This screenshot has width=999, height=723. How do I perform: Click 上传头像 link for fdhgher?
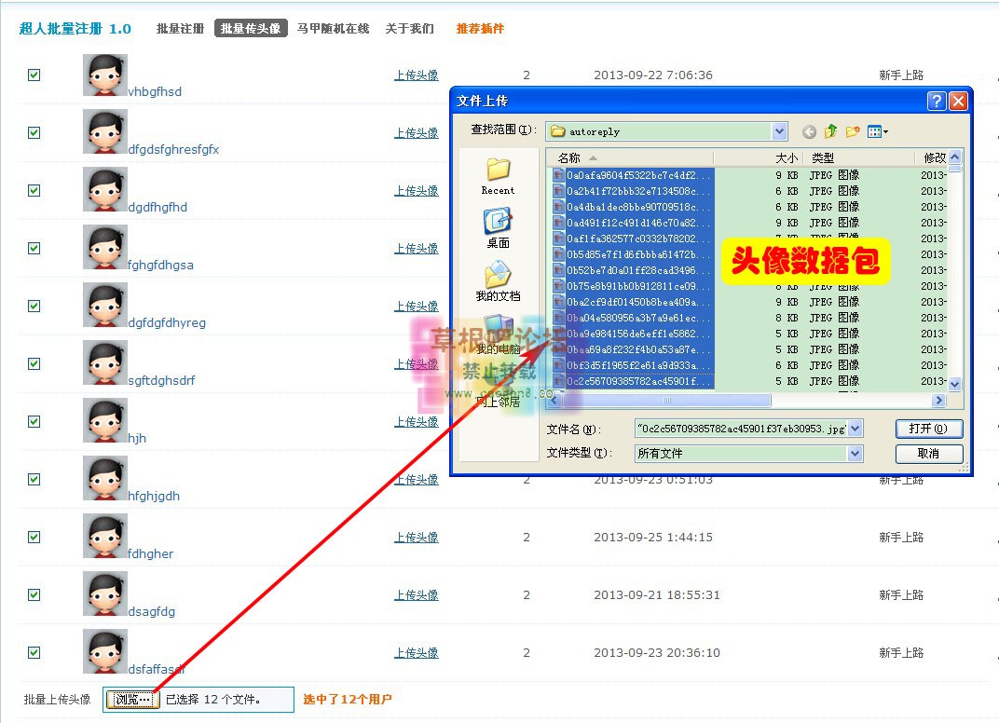click(x=416, y=538)
